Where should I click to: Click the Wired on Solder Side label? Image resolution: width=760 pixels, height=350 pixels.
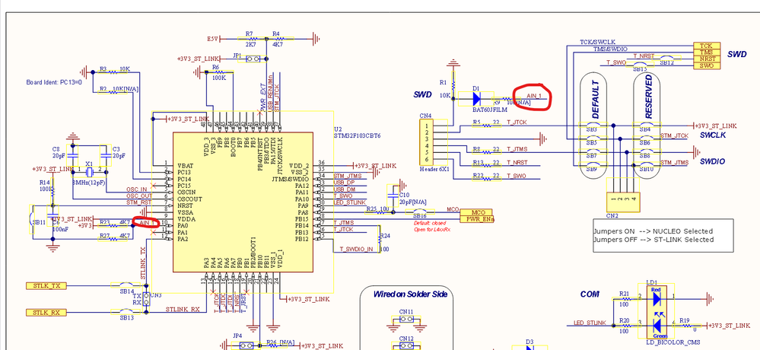[x=410, y=294]
